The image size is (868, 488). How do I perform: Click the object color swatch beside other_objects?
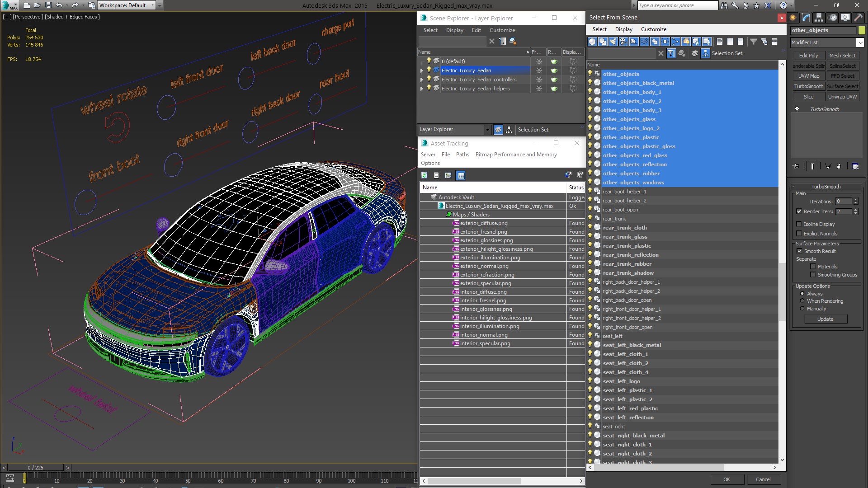(862, 30)
